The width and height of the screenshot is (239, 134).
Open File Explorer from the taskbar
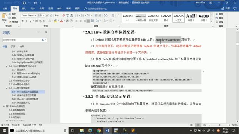point(82,131)
